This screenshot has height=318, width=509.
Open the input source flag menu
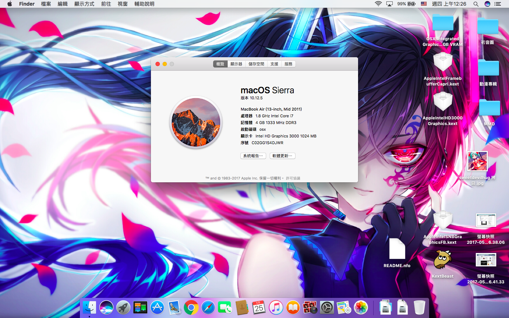424,4
